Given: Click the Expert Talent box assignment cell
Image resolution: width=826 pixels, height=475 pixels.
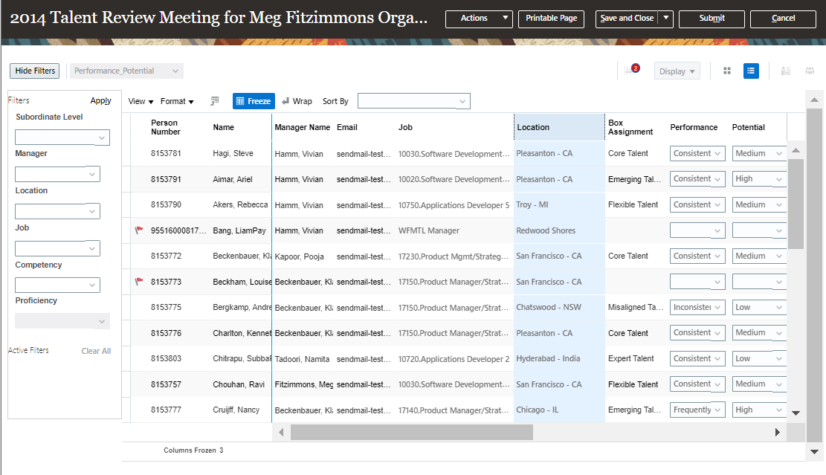Looking at the screenshot, I should 630,358.
